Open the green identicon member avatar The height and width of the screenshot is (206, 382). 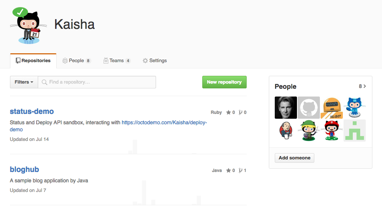(x=355, y=131)
